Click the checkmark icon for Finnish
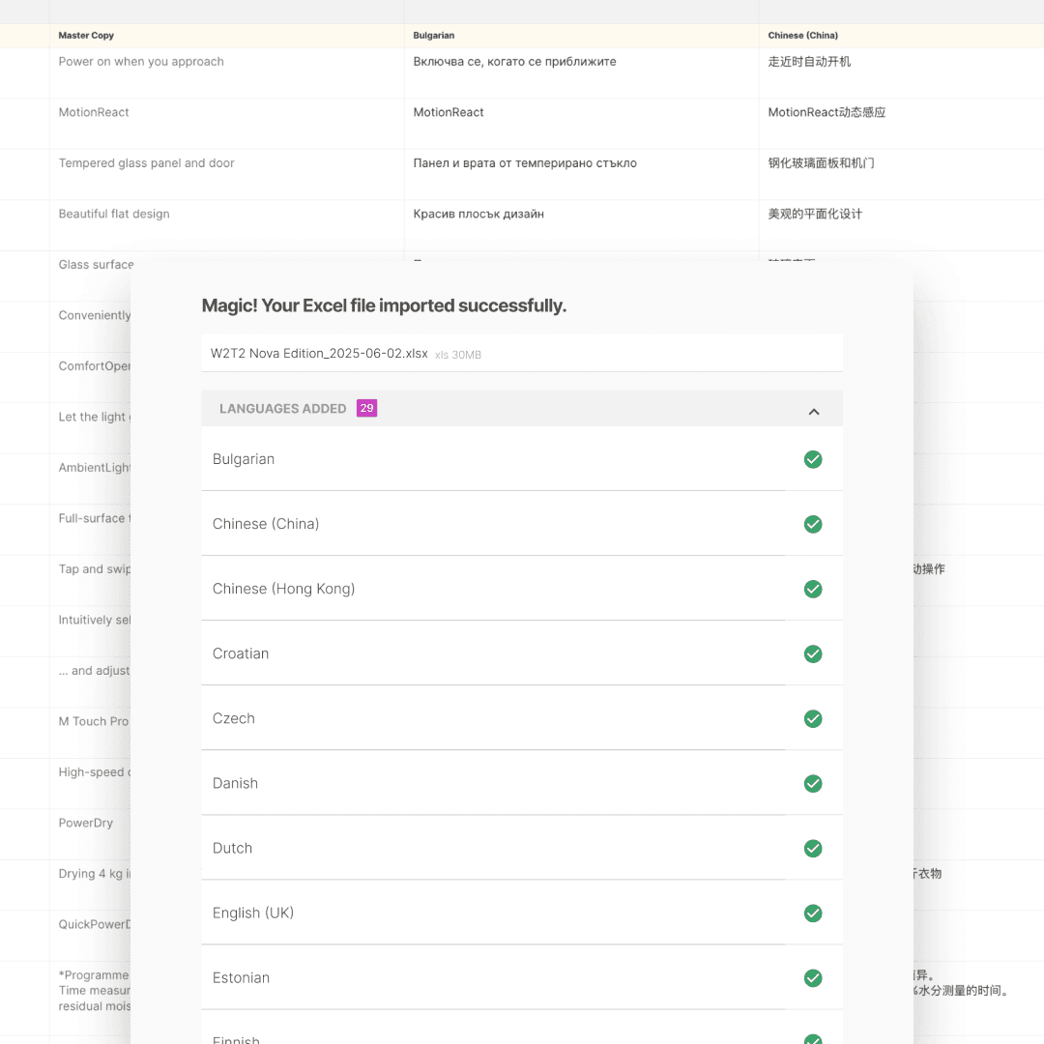 pos(813,1037)
